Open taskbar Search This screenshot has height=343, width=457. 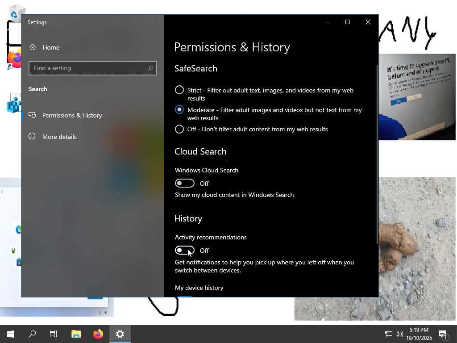[x=32, y=334]
